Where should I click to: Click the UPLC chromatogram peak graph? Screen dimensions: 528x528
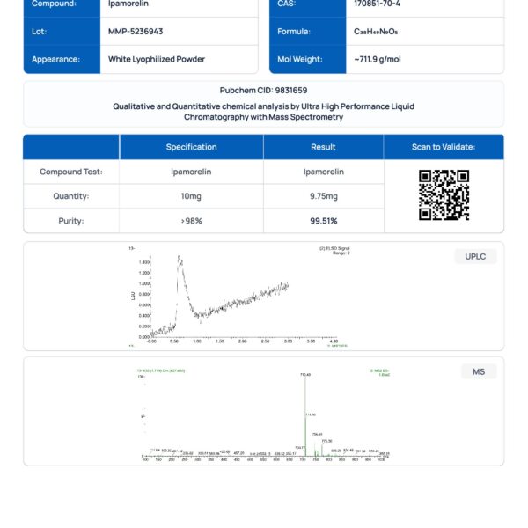pos(239,297)
